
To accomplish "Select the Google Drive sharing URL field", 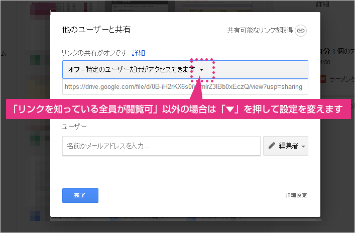I will (185, 87).
